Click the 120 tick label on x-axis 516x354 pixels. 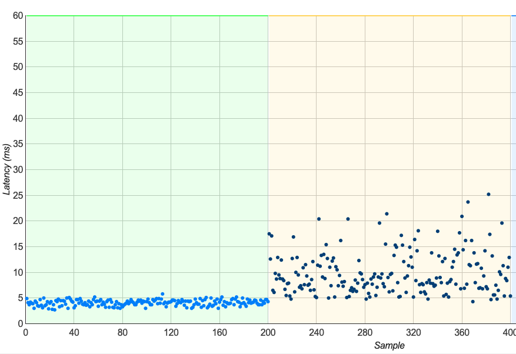(x=171, y=333)
